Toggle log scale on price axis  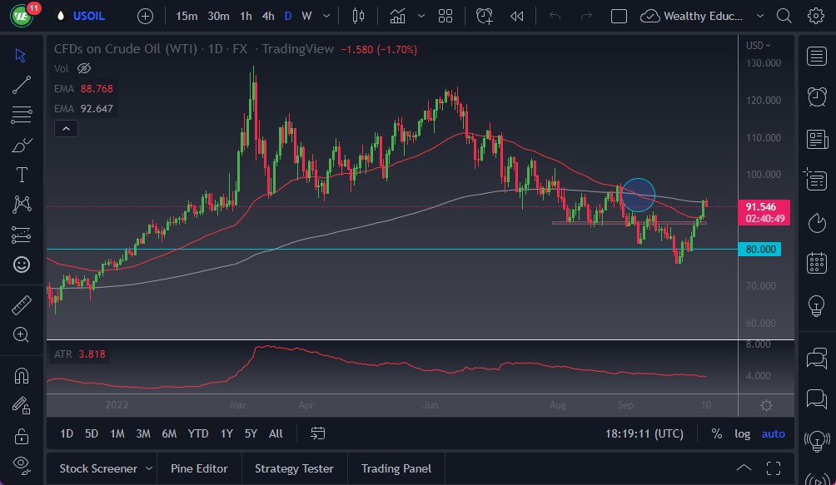click(742, 433)
